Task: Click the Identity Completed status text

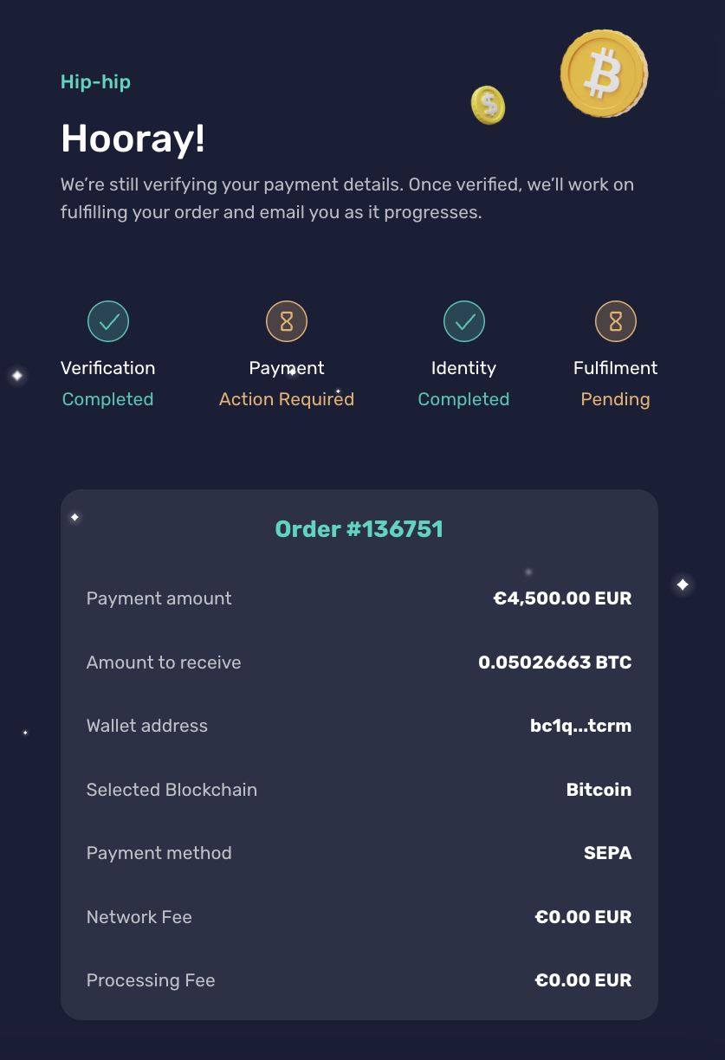Action: click(463, 399)
